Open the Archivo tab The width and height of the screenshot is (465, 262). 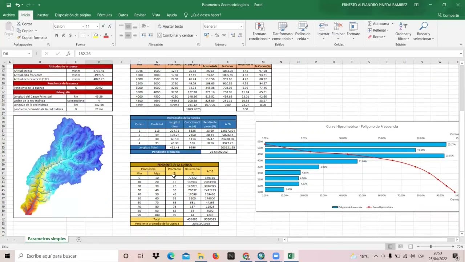[x=9, y=15]
